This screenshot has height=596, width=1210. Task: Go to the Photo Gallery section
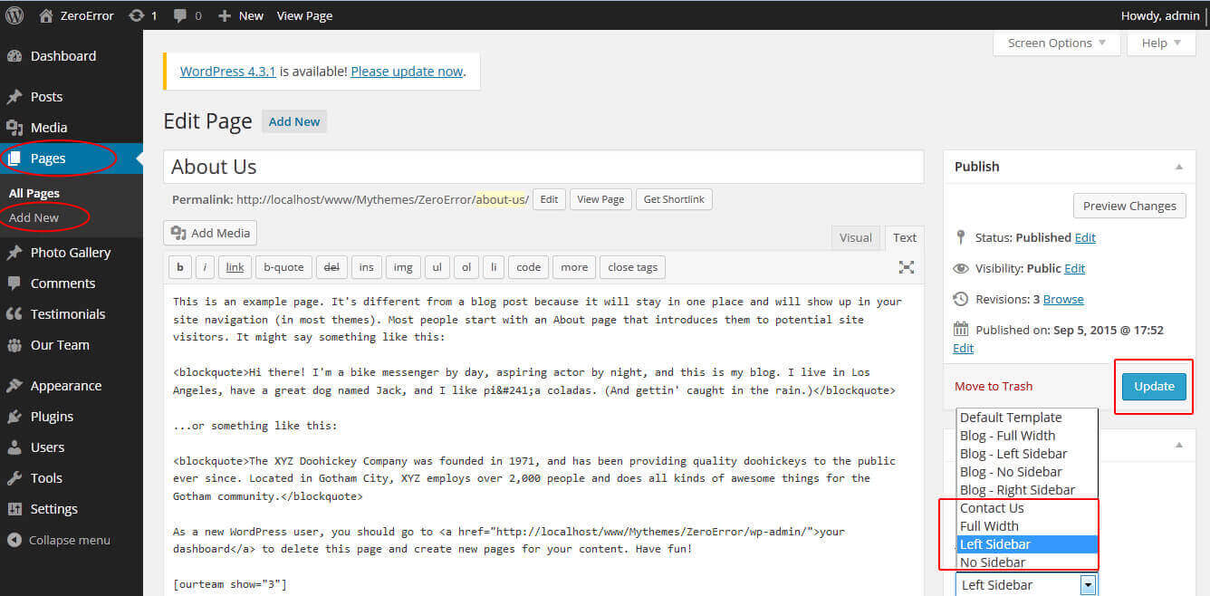click(x=70, y=253)
